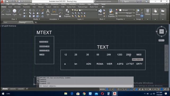170x96 pixels.
Task: Click the Help question mark icon
Action: [x=146, y=1]
